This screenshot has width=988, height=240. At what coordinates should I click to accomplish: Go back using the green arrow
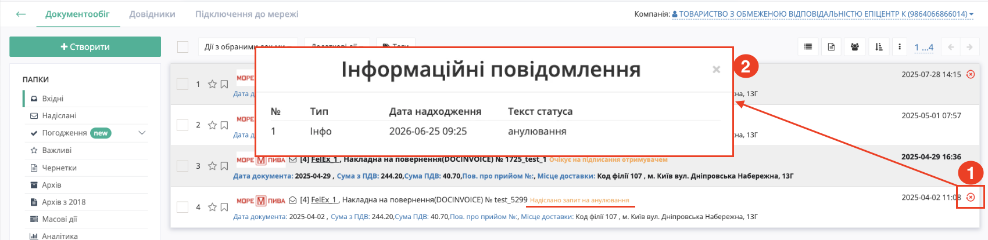pos(21,14)
